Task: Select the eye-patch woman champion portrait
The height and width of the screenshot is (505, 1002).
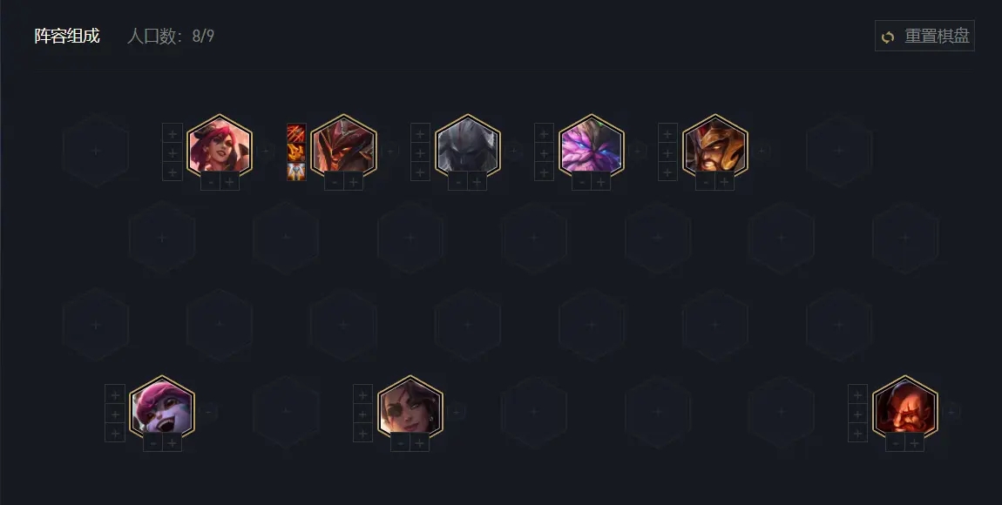Action: pos(410,407)
